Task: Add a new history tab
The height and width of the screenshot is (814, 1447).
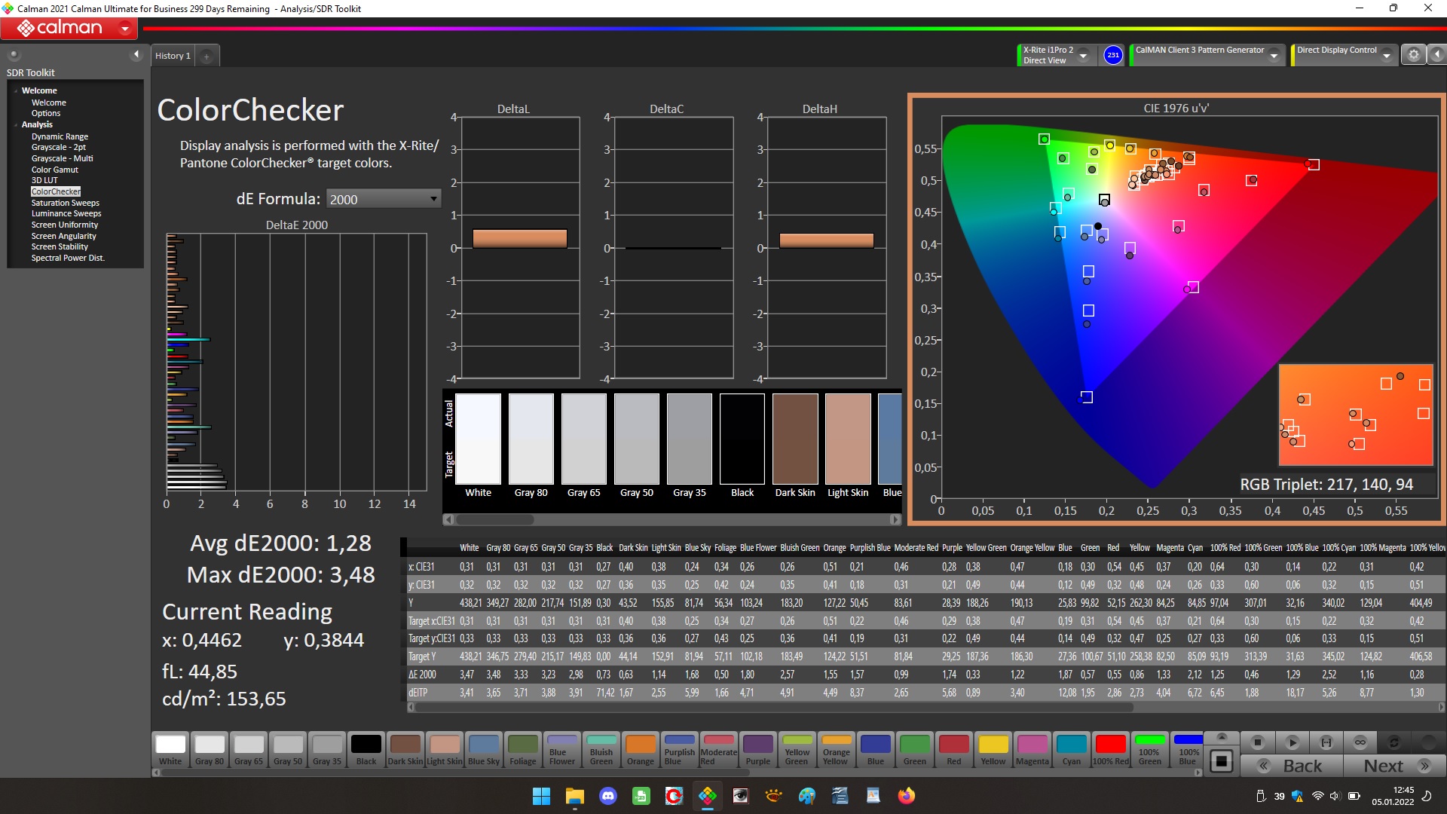Action: [206, 56]
